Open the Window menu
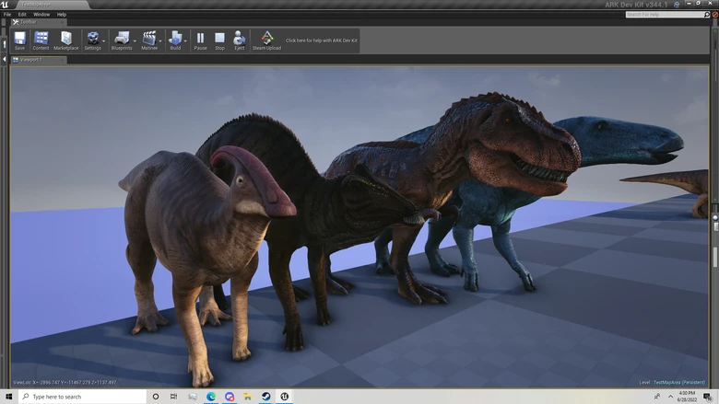The width and height of the screenshot is (719, 404). pyautogui.click(x=41, y=15)
